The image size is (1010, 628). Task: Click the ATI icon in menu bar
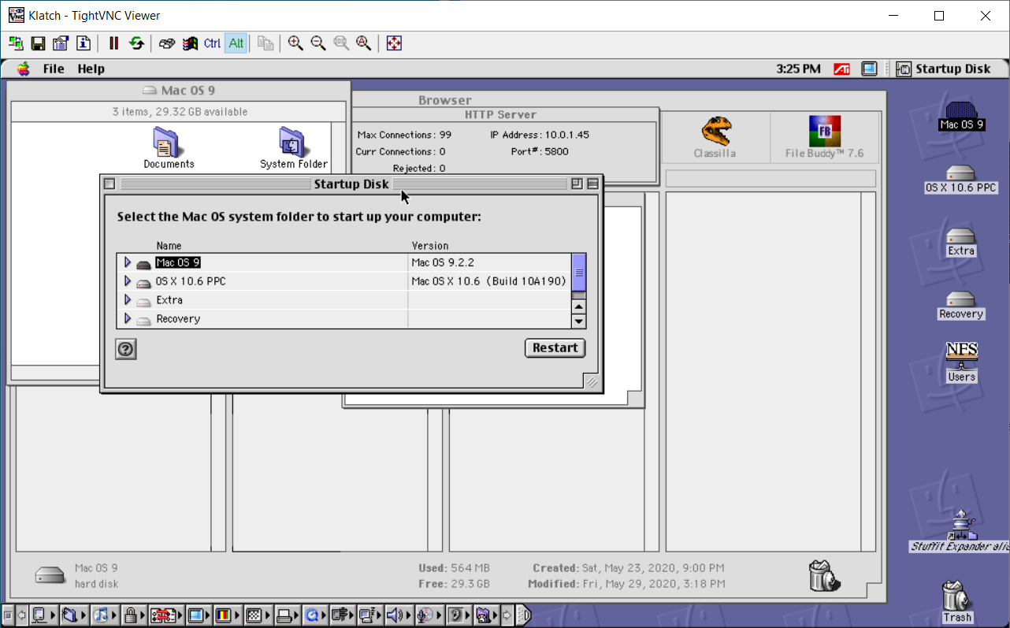(x=841, y=69)
